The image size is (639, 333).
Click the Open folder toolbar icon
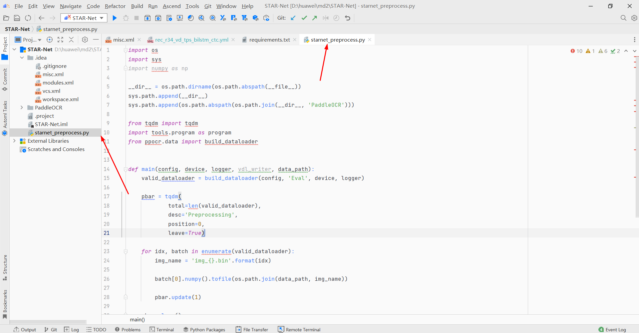coord(6,18)
